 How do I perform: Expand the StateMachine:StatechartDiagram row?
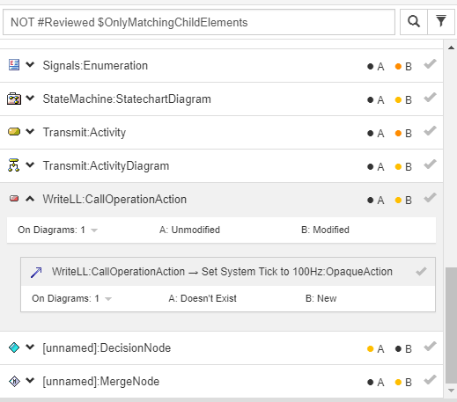click(x=30, y=98)
